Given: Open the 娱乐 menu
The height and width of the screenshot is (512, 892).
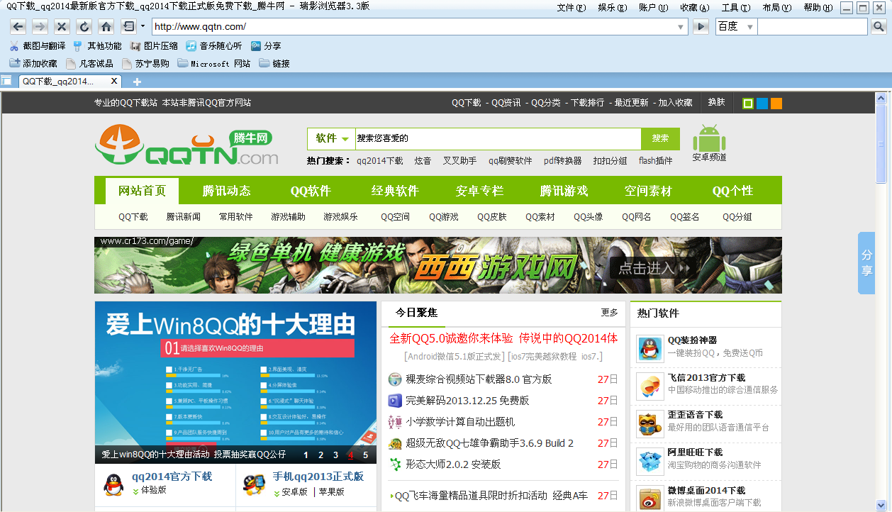Looking at the screenshot, I should [613, 8].
